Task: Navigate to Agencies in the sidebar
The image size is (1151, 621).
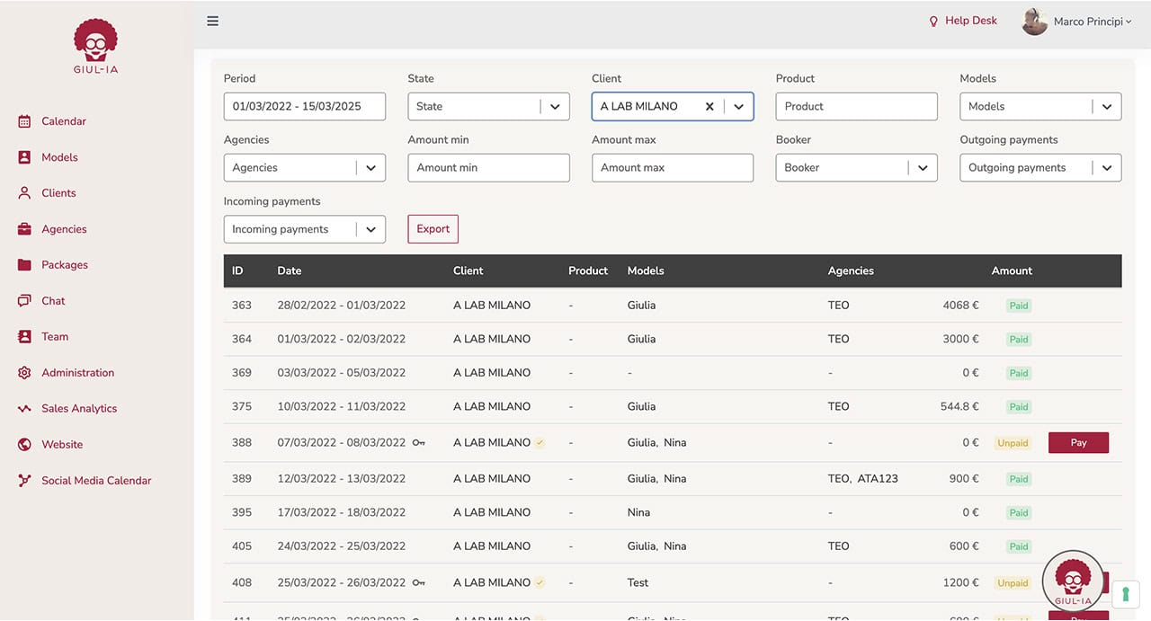Action: 64,229
